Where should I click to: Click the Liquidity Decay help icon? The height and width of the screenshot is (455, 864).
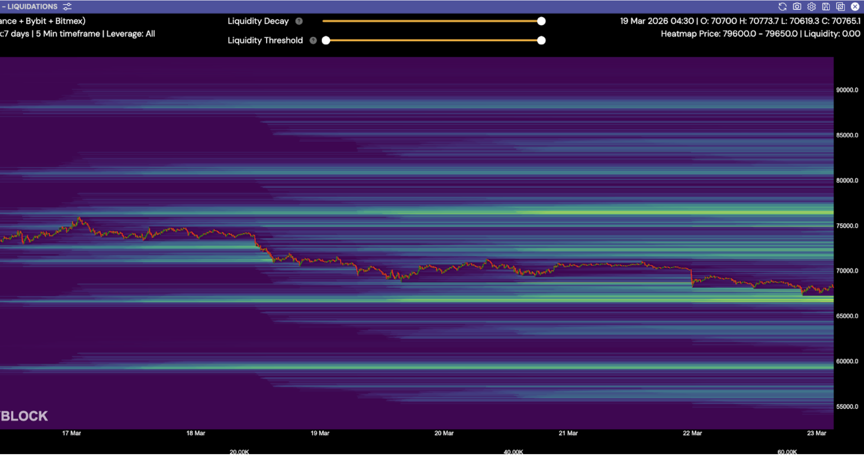[x=299, y=21]
